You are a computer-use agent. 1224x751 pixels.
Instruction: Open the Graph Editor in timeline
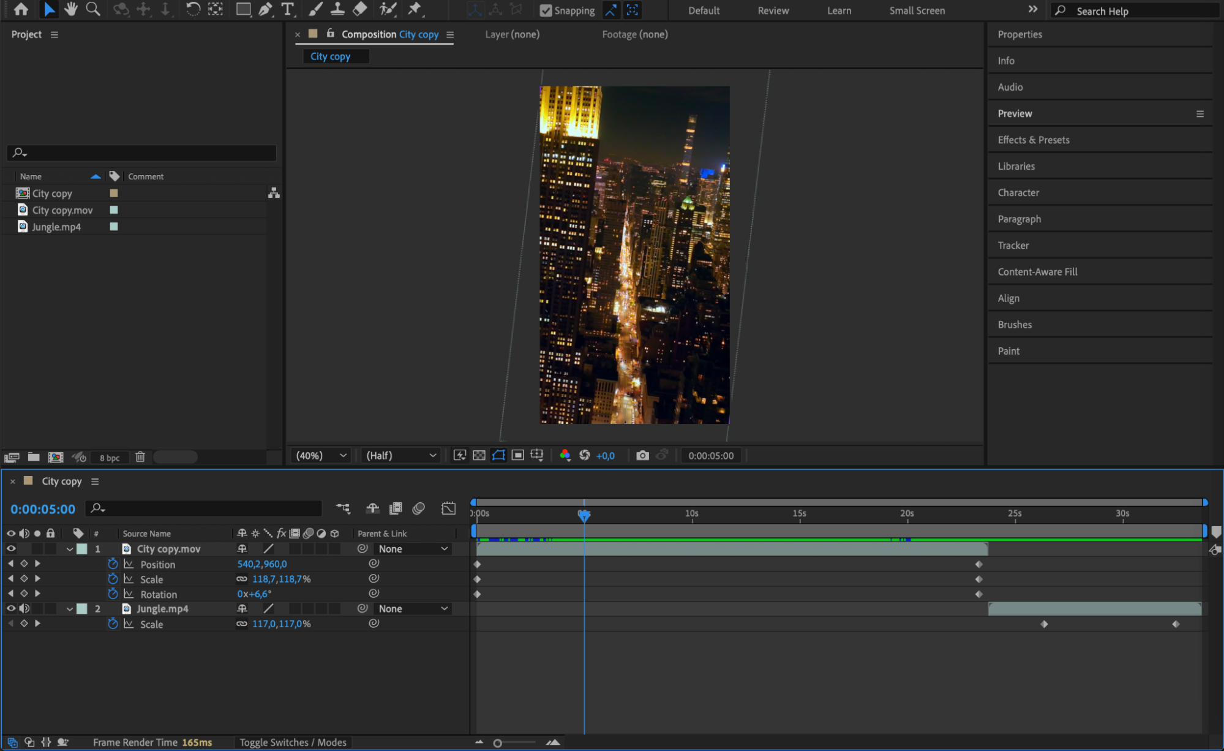coord(448,508)
